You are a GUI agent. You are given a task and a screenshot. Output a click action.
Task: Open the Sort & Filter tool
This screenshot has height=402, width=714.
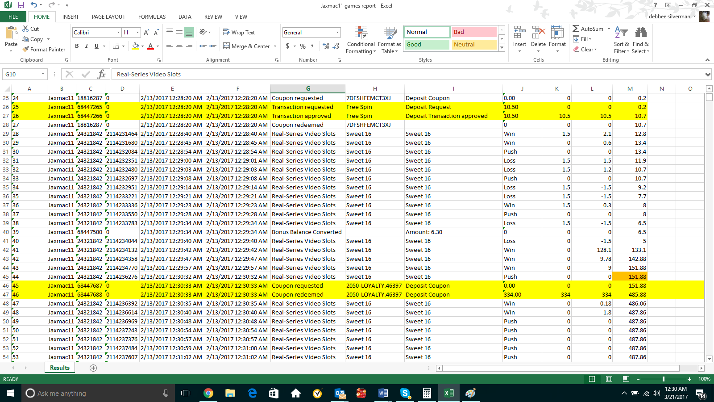point(621,40)
